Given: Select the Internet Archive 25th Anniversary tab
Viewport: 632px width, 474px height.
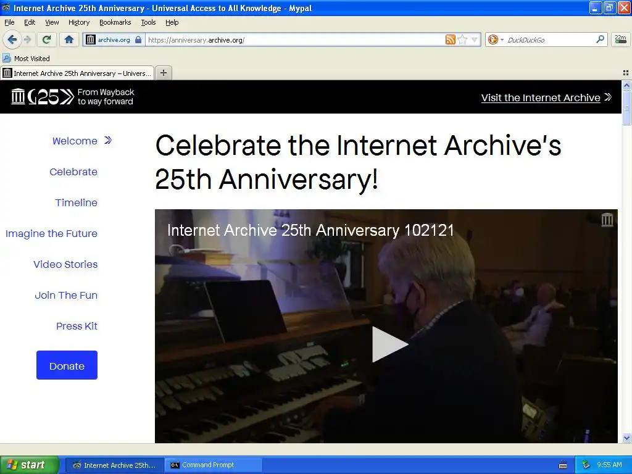Looking at the screenshot, I should tap(77, 73).
